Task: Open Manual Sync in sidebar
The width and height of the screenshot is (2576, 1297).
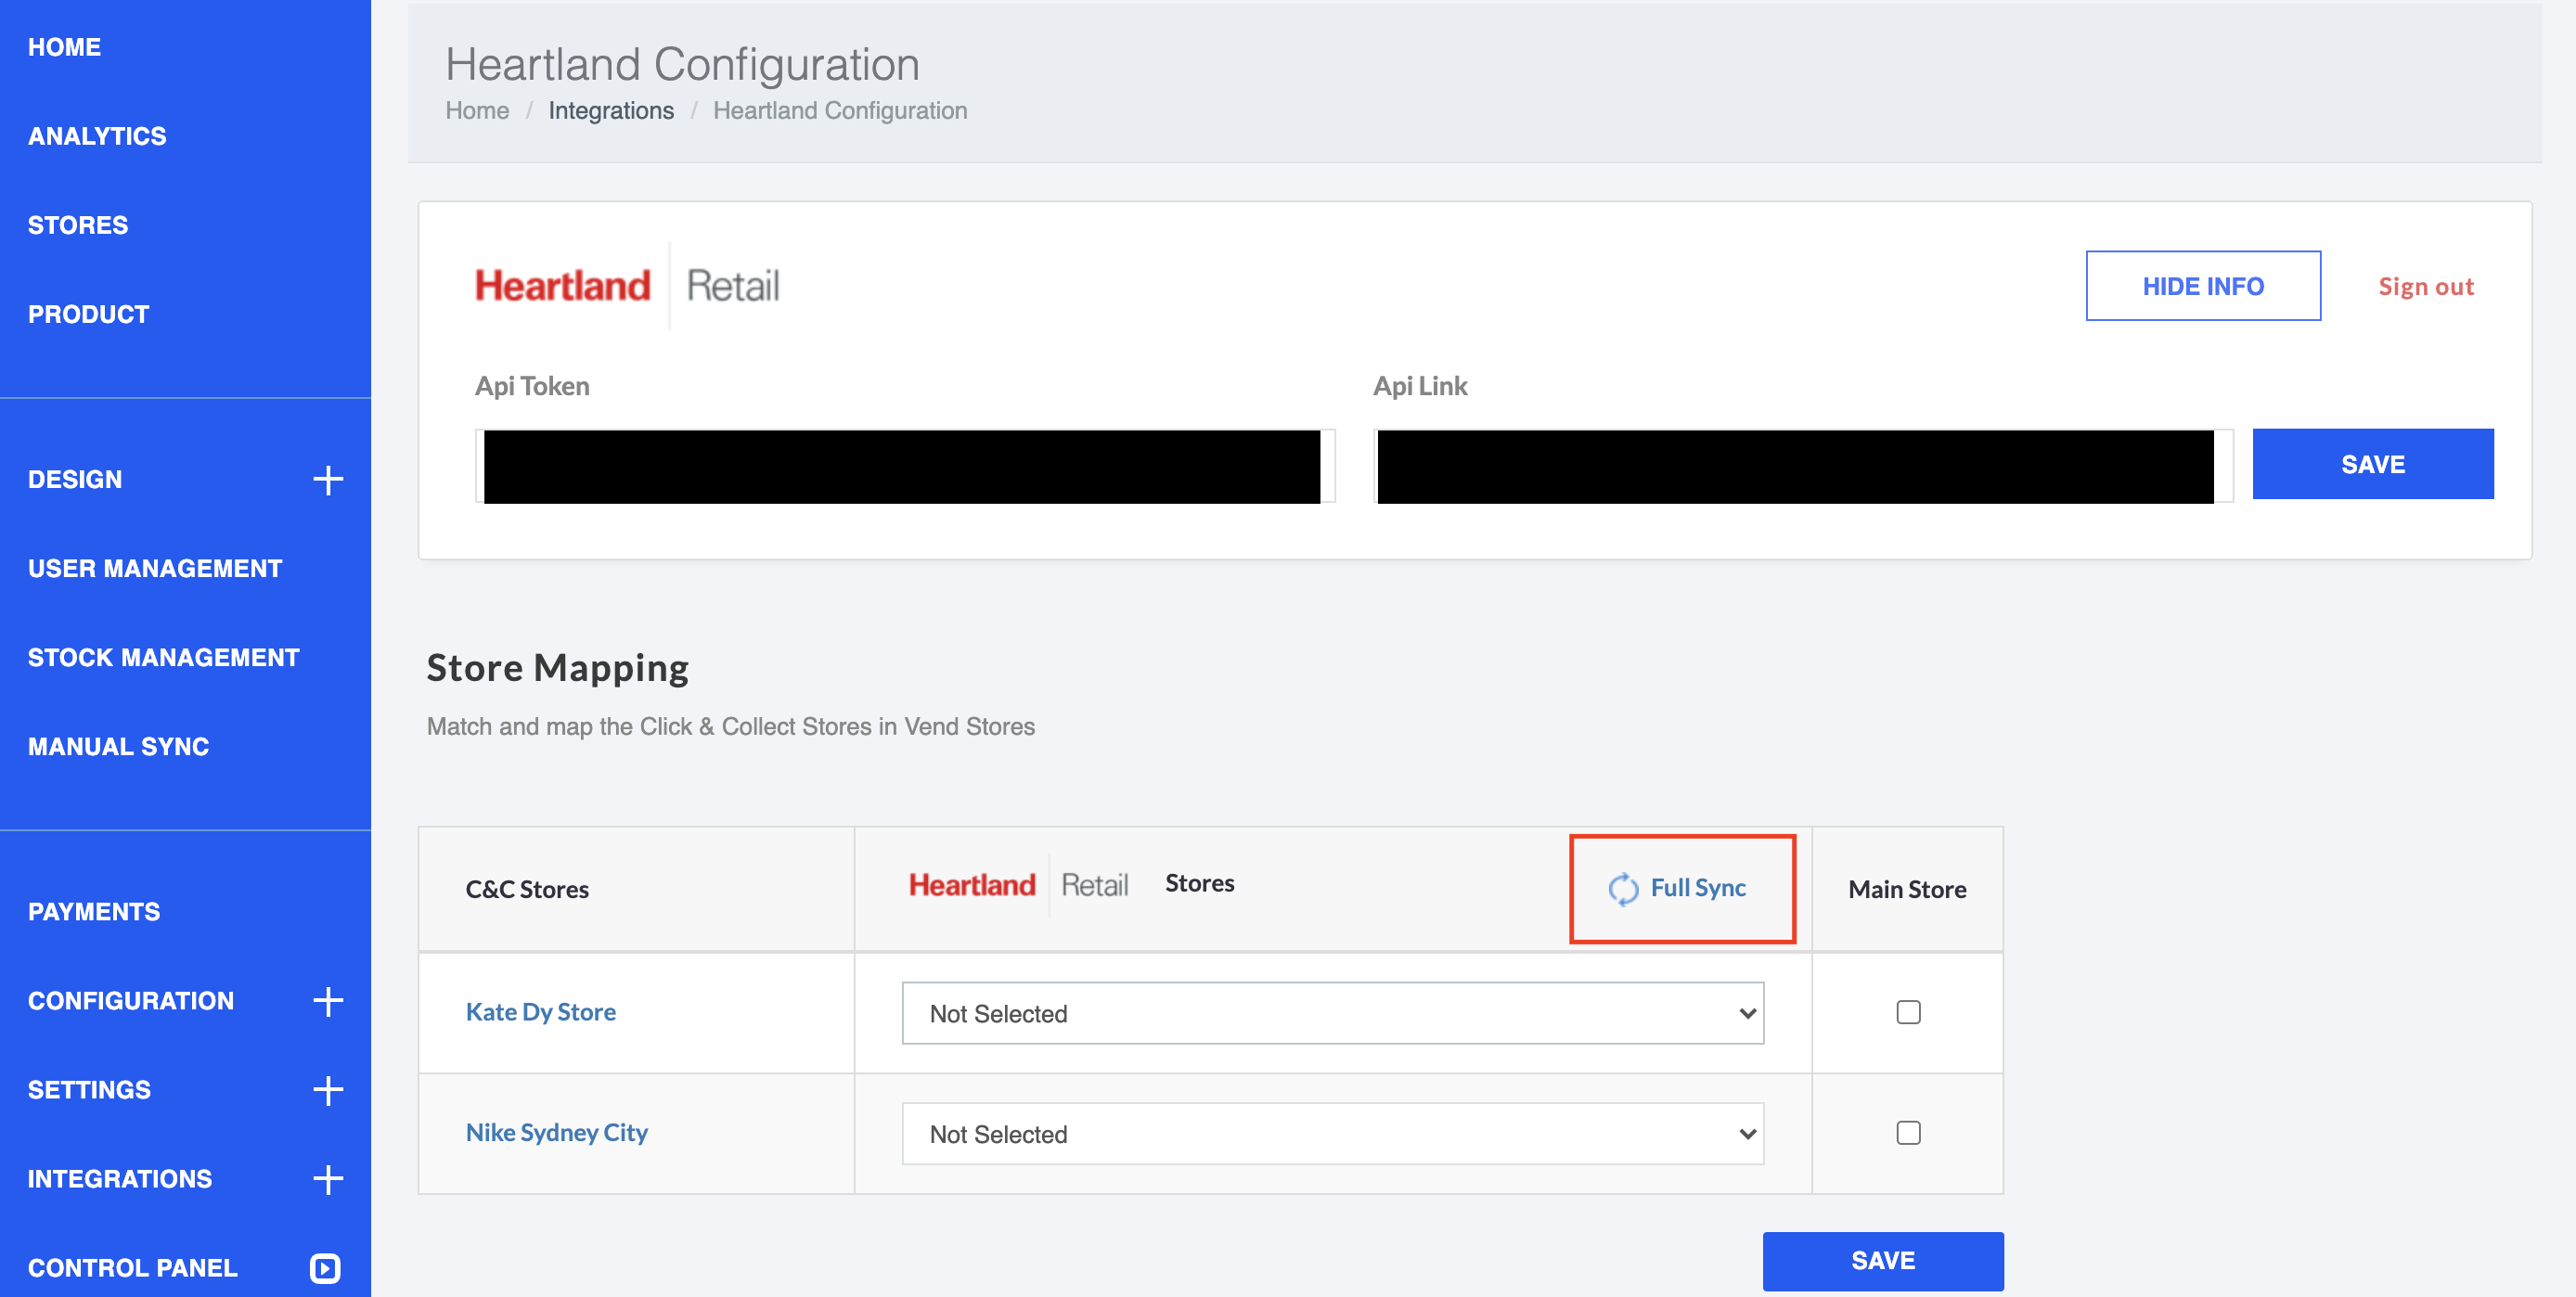Action: click(118, 746)
